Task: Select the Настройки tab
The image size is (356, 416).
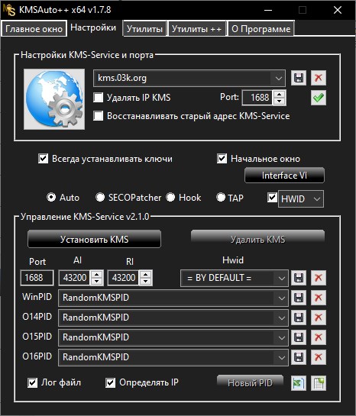Action: tap(93, 27)
